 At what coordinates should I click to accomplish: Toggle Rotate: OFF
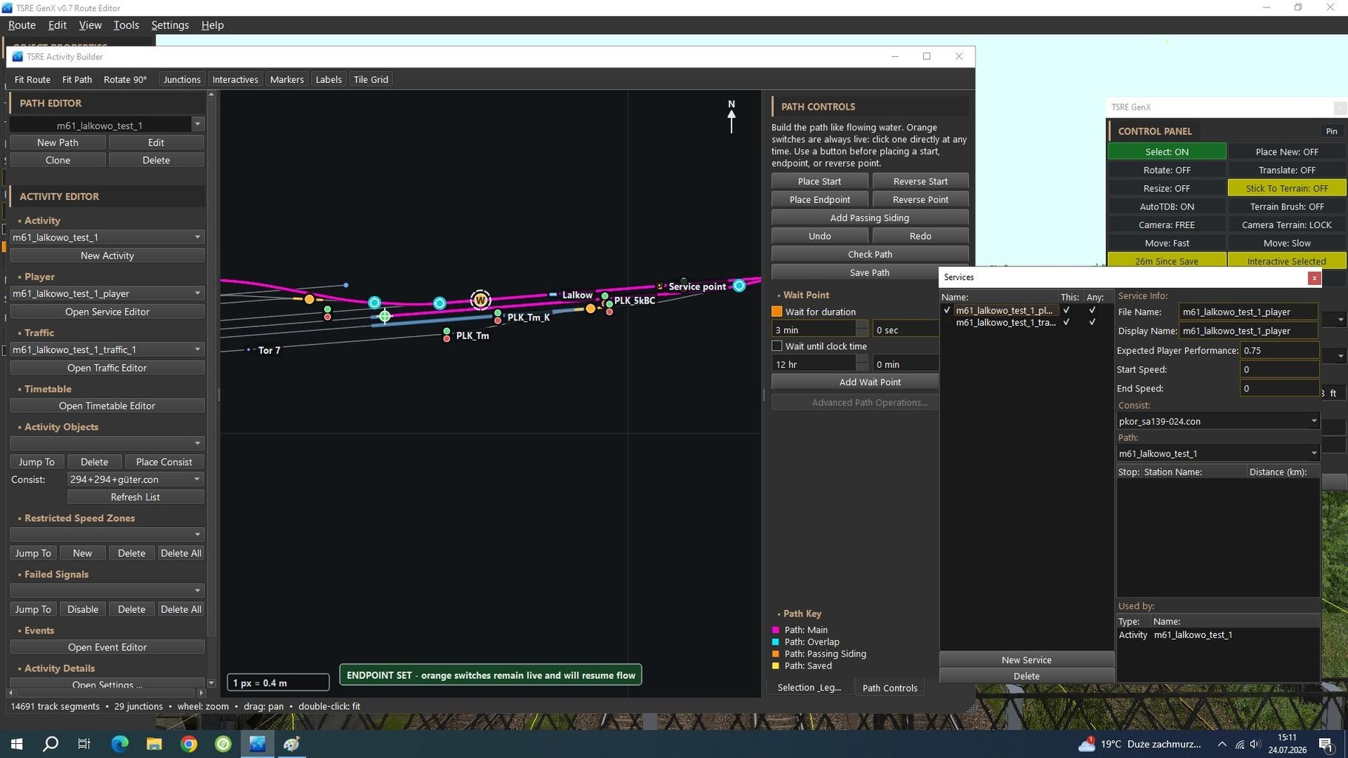[1167, 170]
